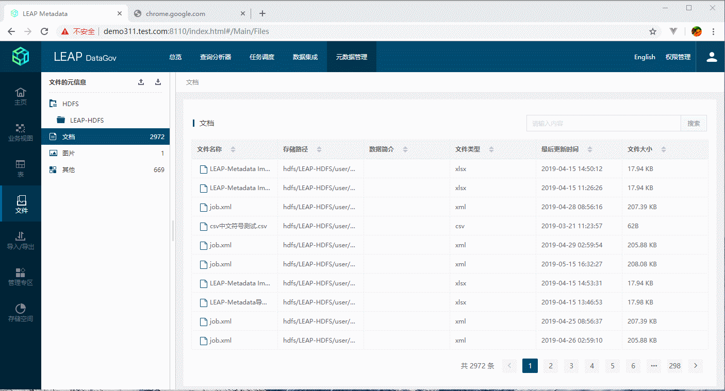Click the pagination ellipsis

coord(654,366)
